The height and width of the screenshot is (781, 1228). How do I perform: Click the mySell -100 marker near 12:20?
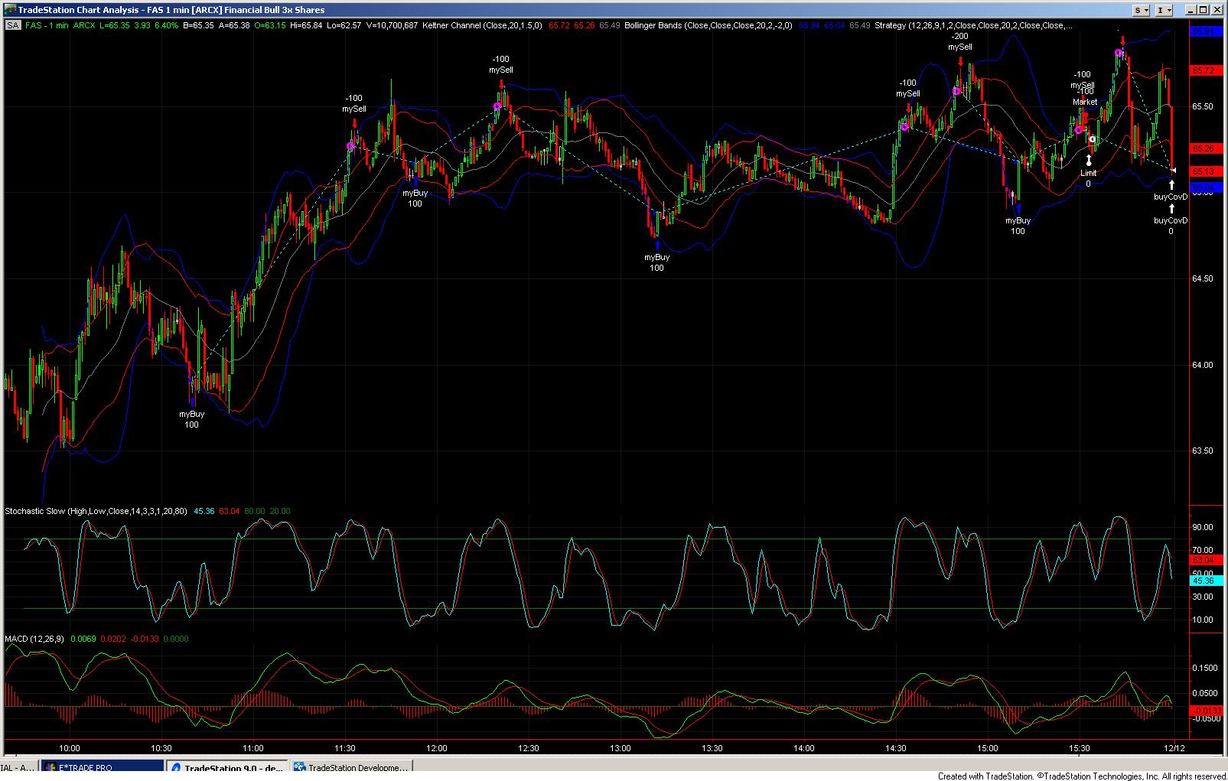pyautogui.click(x=501, y=64)
